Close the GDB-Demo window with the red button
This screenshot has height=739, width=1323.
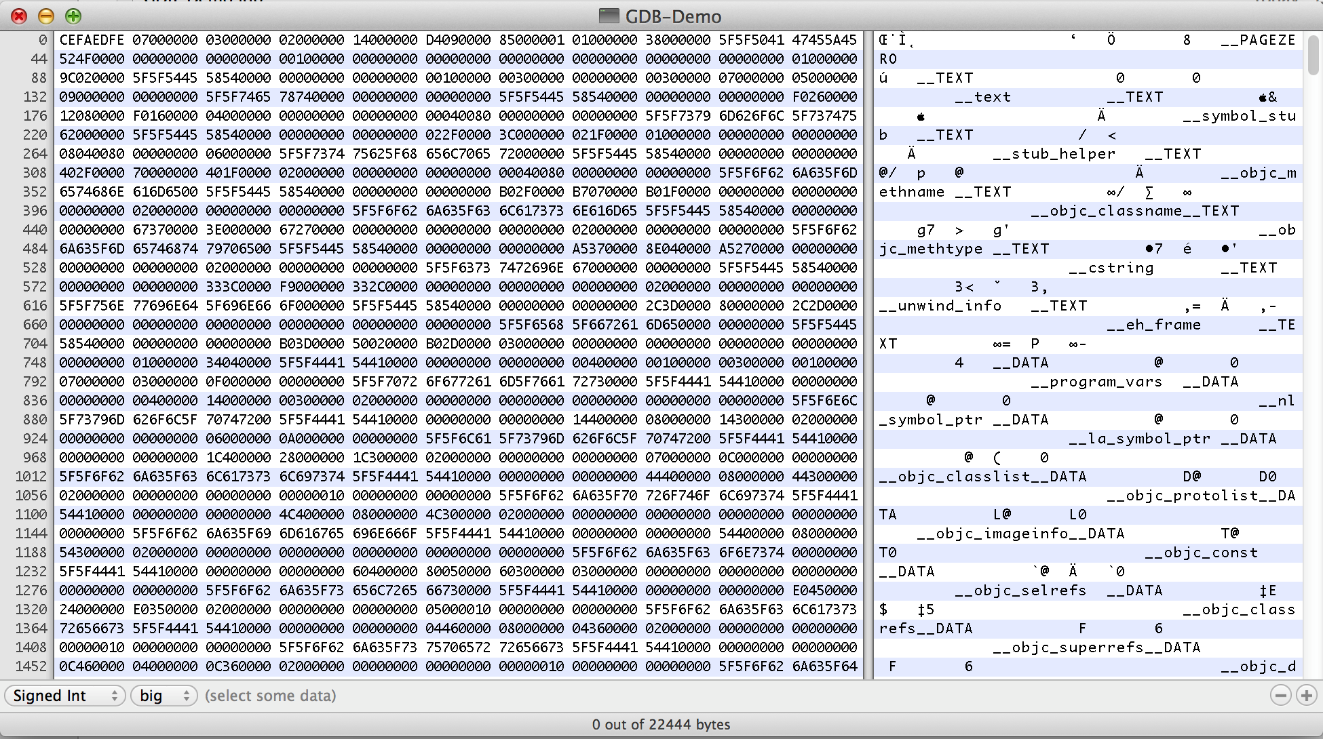click(x=19, y=16)
